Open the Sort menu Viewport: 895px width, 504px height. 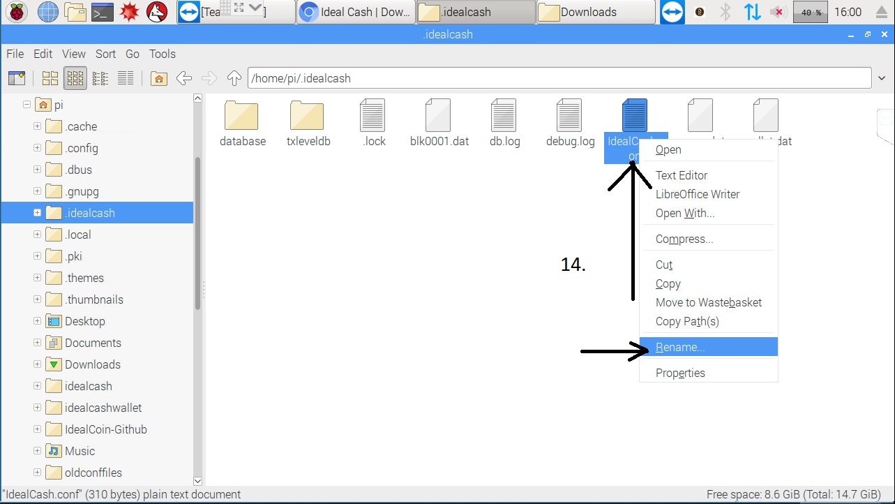click(105, 54)
